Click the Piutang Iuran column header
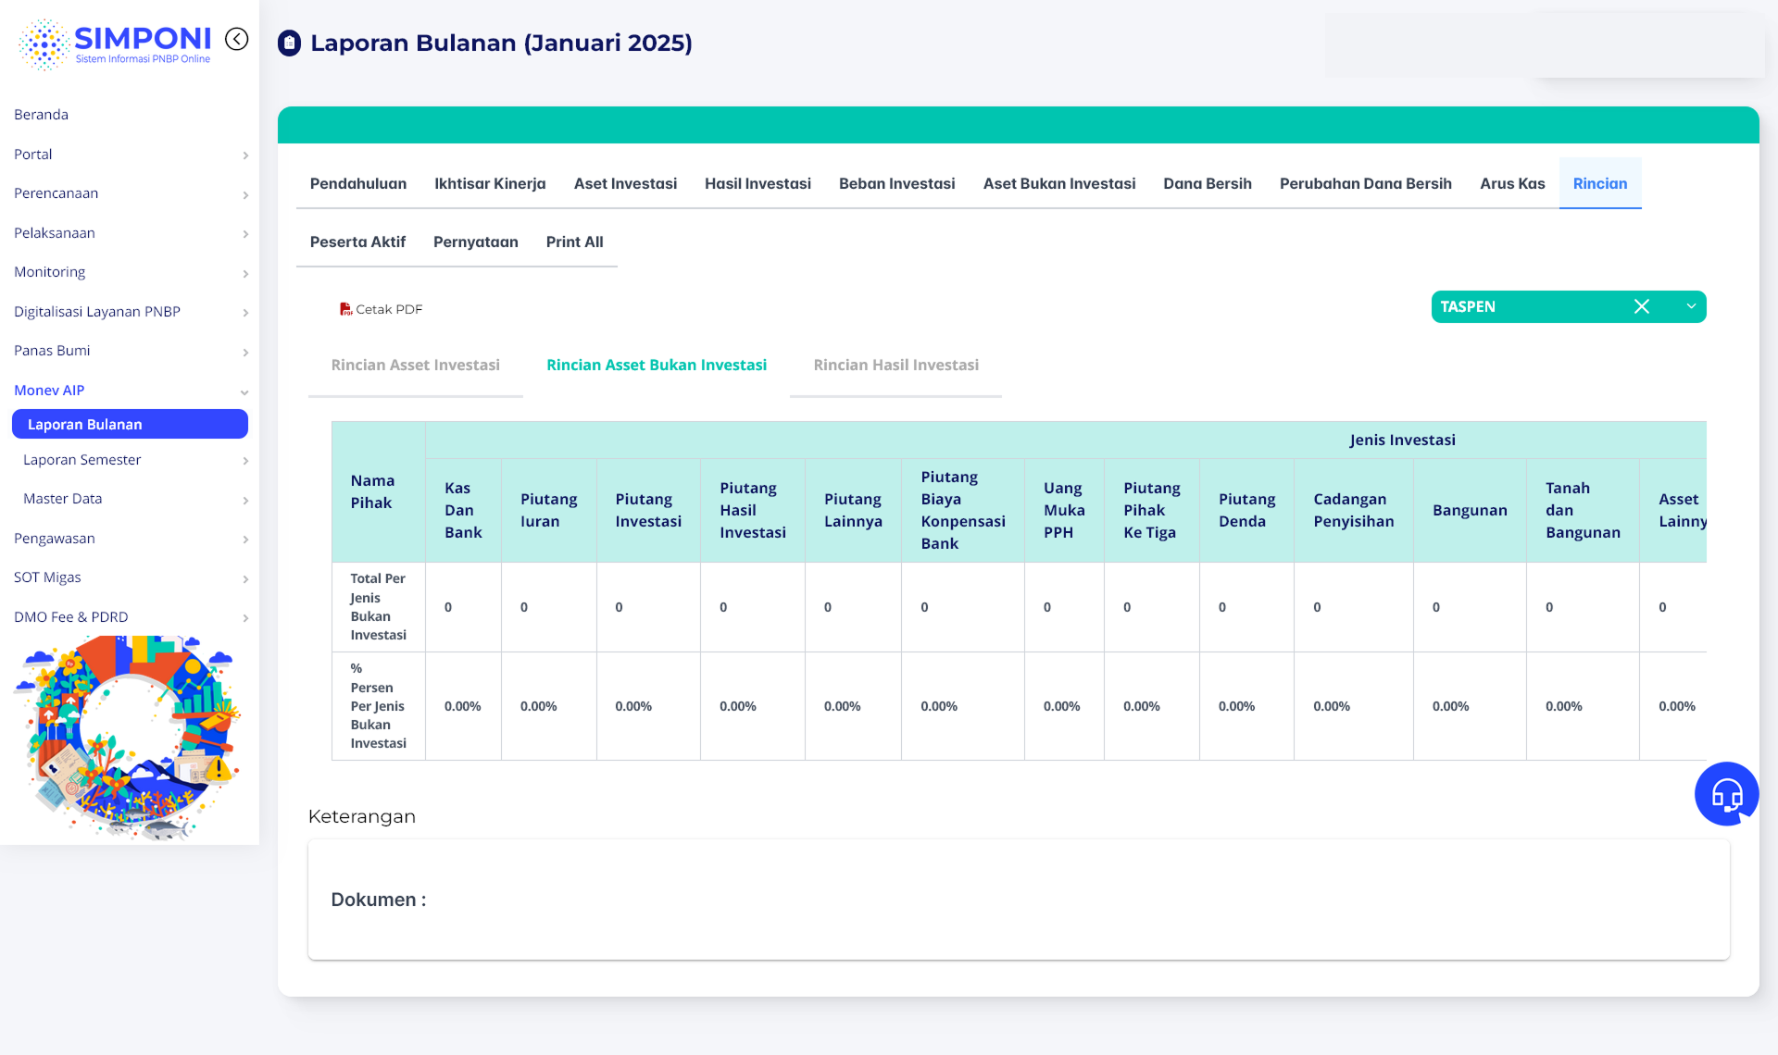The image size is (1778, 1055). click(x=549, y=510)
